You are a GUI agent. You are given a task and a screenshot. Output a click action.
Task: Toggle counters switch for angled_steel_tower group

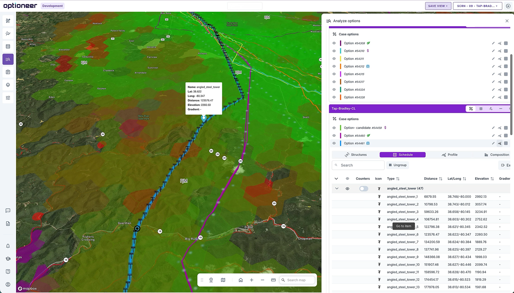(x=364, y=189)
